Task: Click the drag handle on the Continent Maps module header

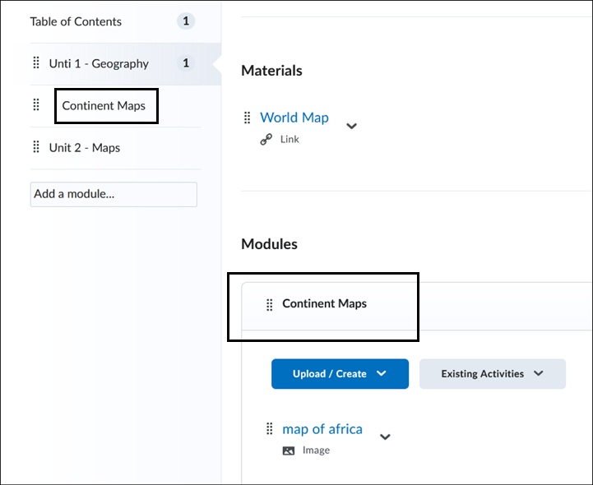Action: 269,305
